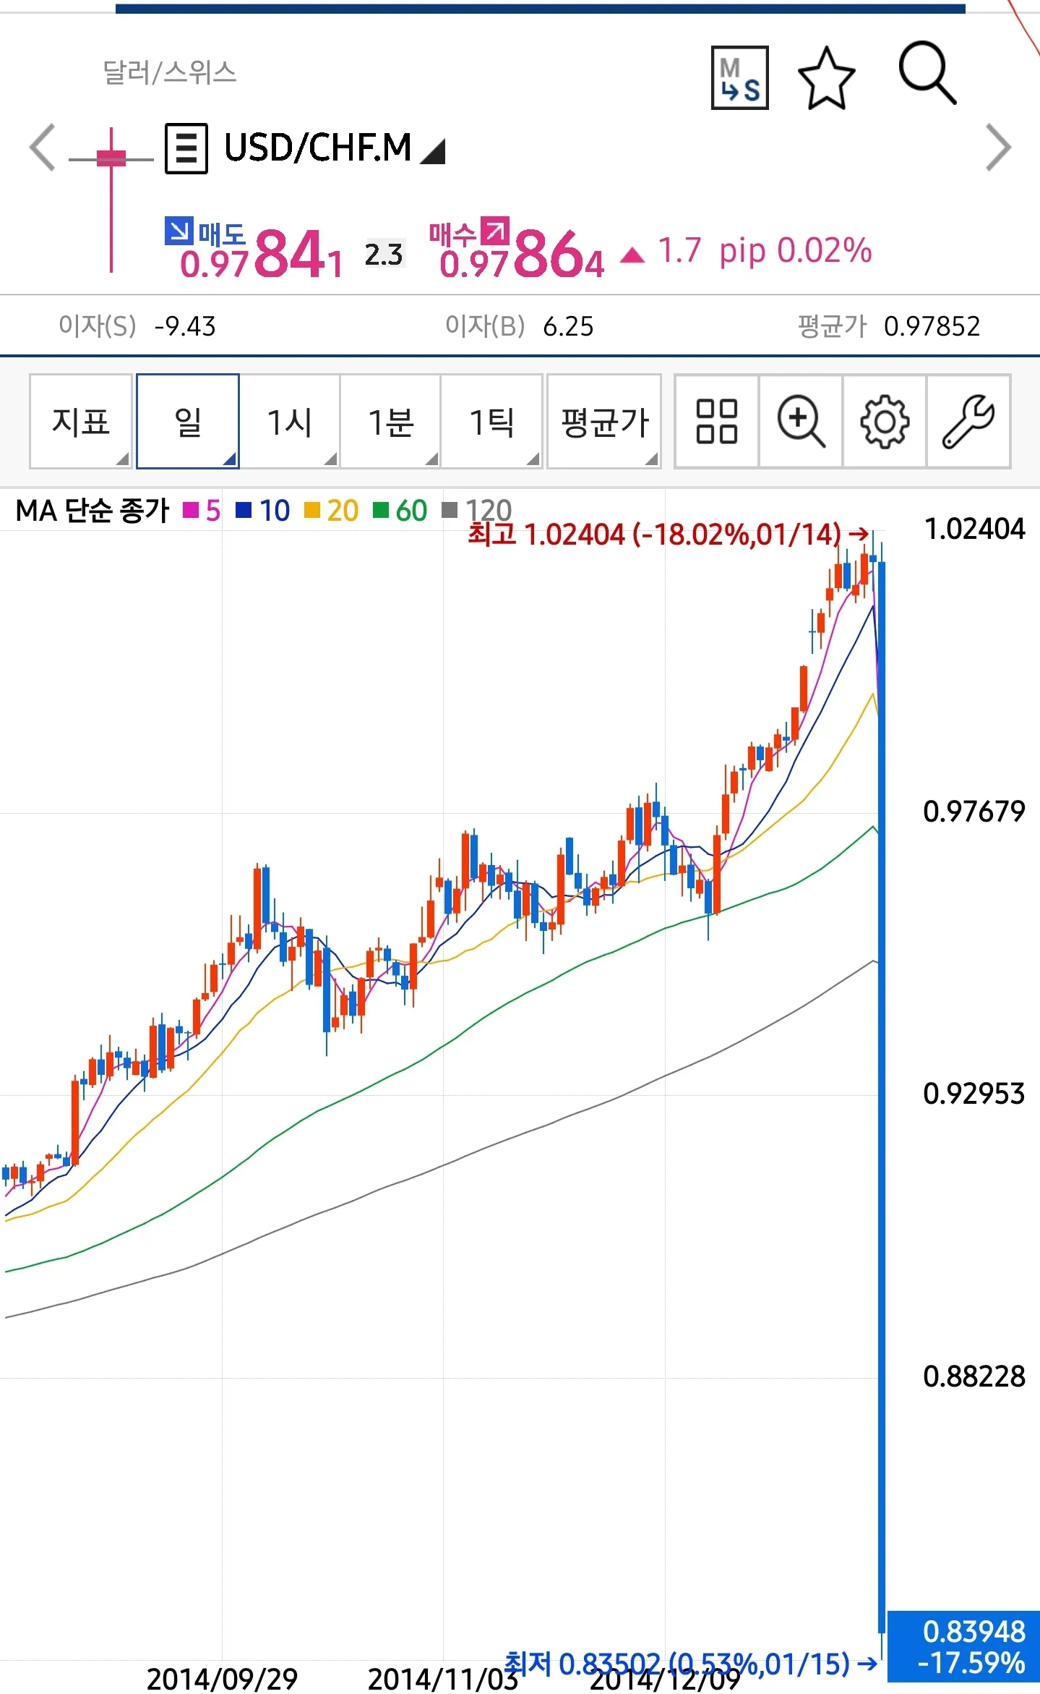This screenshot has height=1694, width=1040.
Task: Tap the mini candlestick thumbnail
Action: point(111,200)
